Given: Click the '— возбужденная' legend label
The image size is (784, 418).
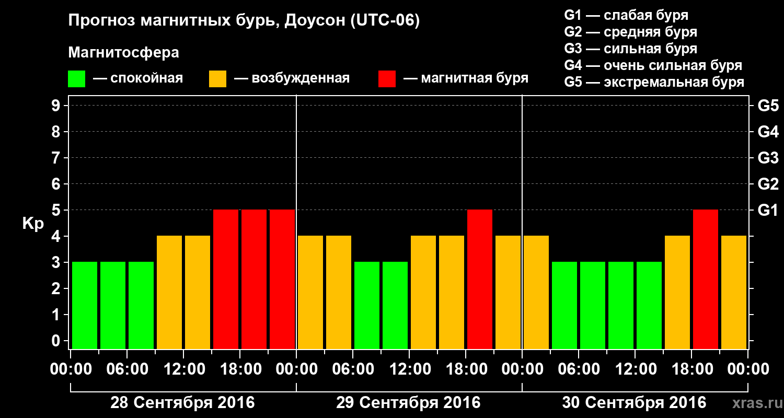Looking at the screenshot, I should (292, 78).
